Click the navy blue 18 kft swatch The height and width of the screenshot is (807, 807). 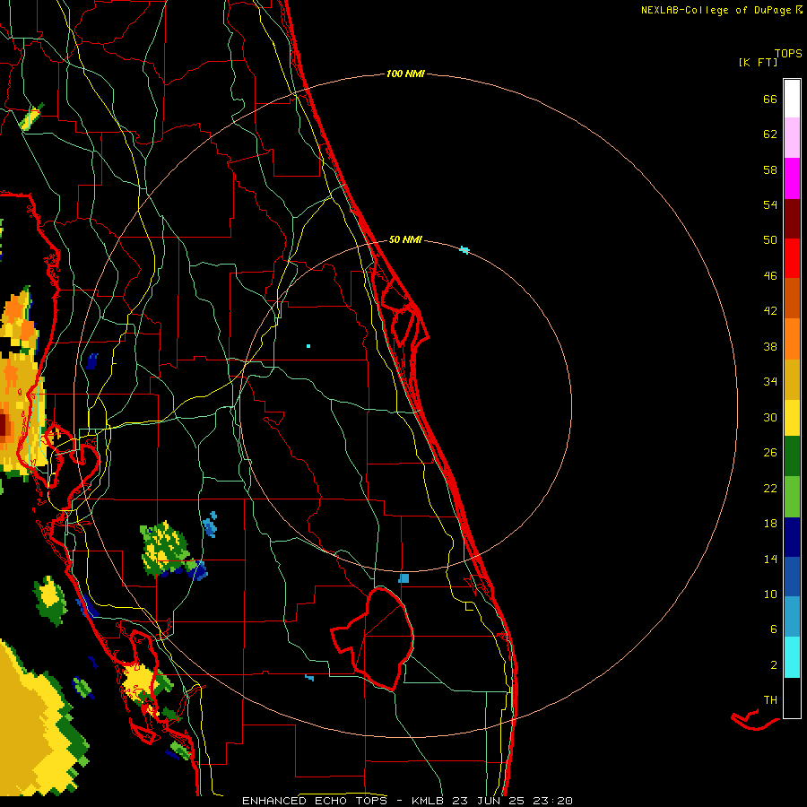pos(792,537)
